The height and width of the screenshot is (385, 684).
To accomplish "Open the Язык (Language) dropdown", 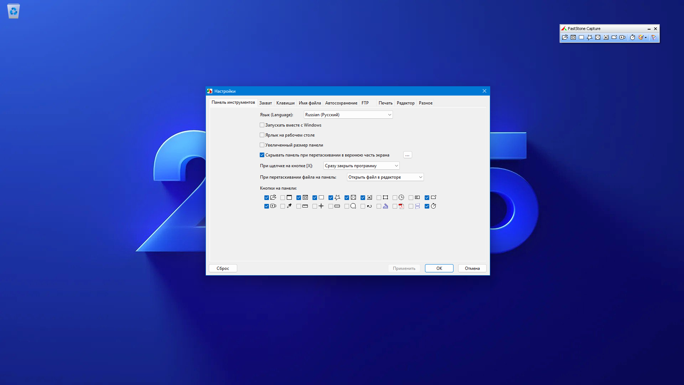I will coord(348,115).
